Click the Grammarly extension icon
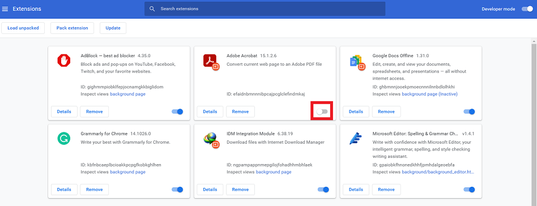Screen dimensions: 537x206 (63, 139)
